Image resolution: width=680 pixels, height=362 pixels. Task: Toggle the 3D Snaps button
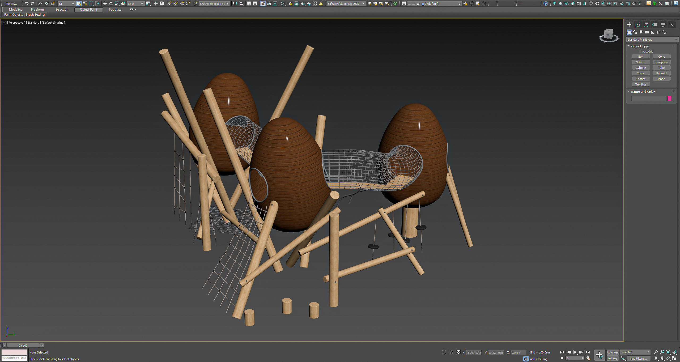tap(169, 3)
